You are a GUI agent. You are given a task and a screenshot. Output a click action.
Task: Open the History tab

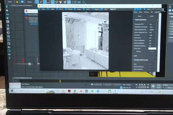click(x=146, y=12)
